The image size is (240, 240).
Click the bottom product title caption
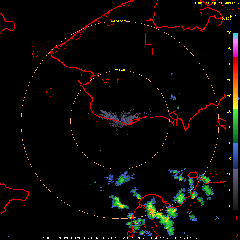[121, 238]
